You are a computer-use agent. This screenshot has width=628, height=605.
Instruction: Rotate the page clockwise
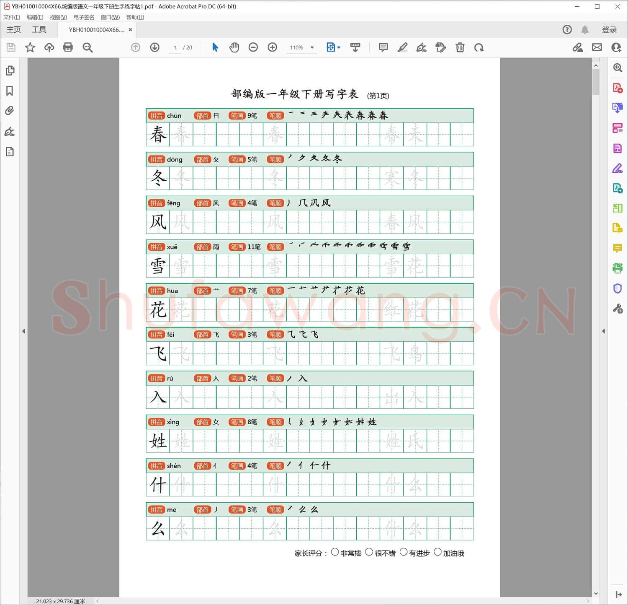(x=479, y=47)
